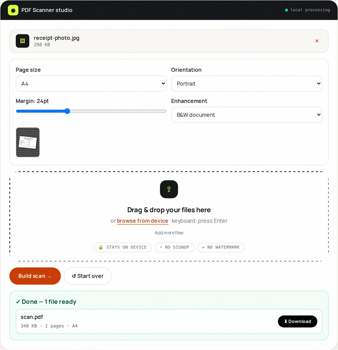Screen dimensions: 338x350
Task: Click the scan.pdf file name
Action: 32,317
